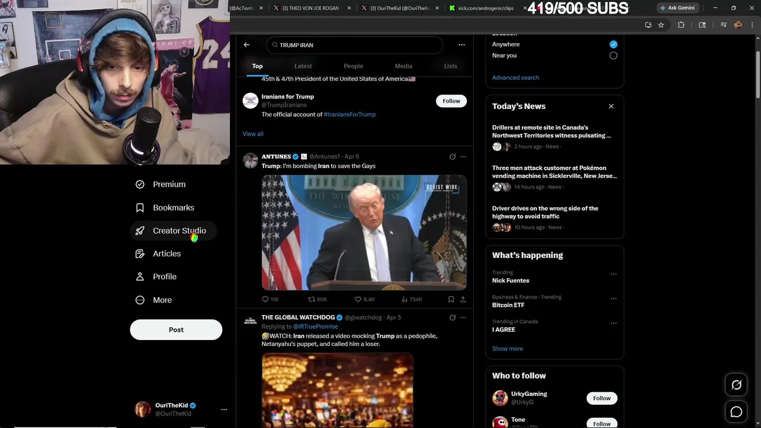The width and height of the screenshot is (761, 428).
Task: Open Bookmarks in the sidebar
Action: [165, 207]
